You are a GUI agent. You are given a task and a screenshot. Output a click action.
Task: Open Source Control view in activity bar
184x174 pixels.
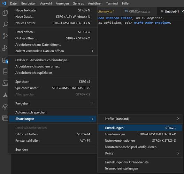pyautogui.click(x=5, y=36)
